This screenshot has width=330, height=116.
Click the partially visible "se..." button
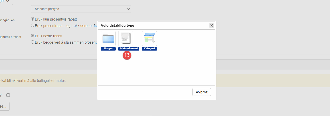click(4, 106)
